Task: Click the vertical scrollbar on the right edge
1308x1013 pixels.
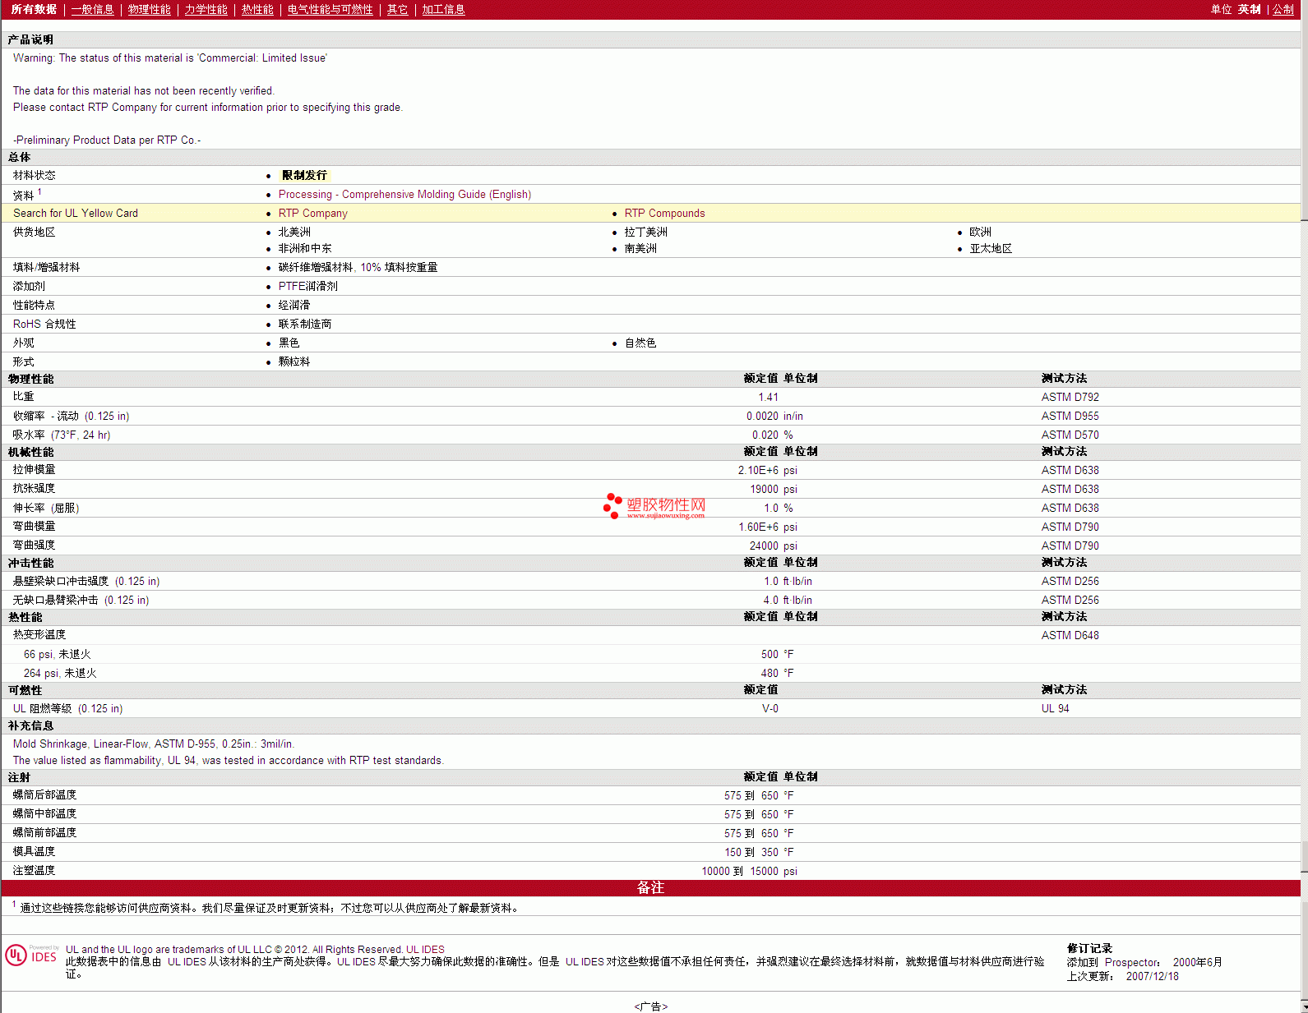Action: [x=1304, y=493]
